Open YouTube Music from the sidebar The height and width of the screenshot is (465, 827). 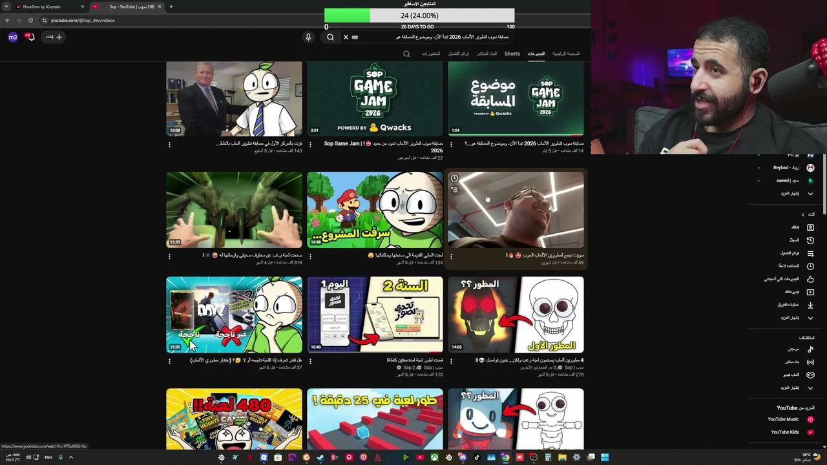[x=790, y=419]
